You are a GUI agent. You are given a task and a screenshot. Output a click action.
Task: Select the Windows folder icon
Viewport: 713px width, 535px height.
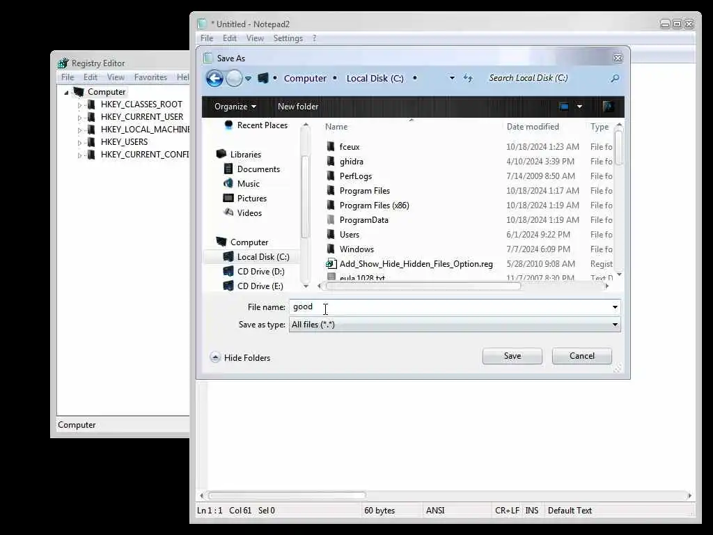[x=331, y=249]
